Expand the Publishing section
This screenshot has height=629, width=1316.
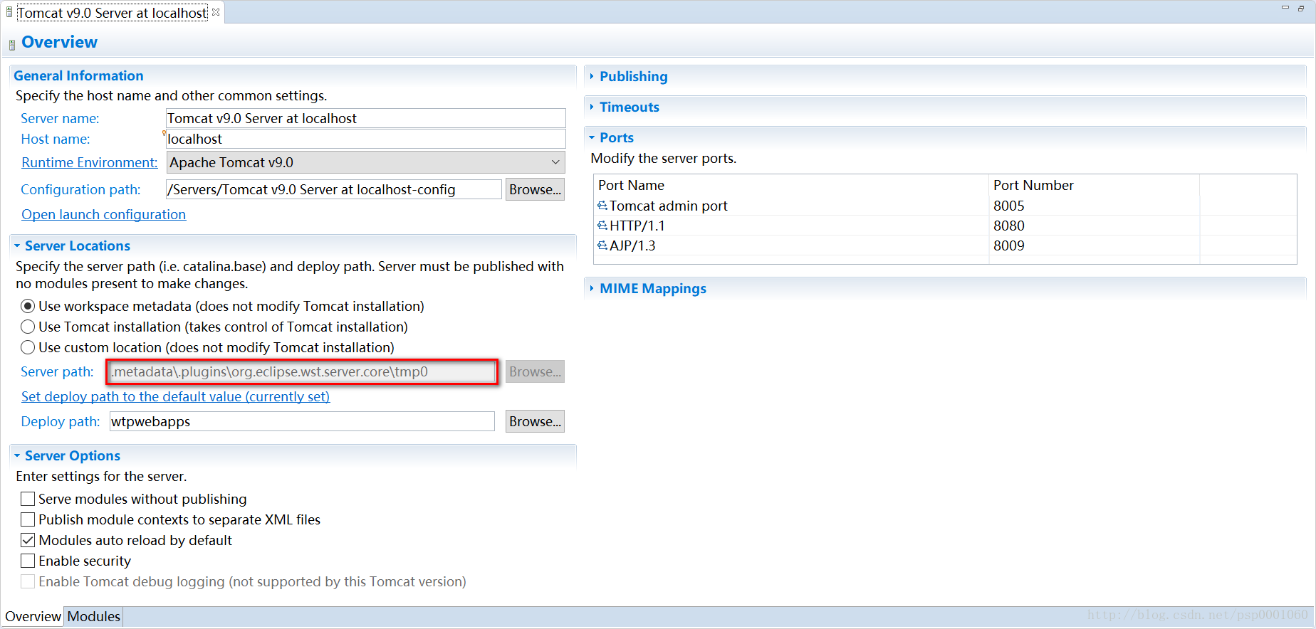[x=592, y=76]
